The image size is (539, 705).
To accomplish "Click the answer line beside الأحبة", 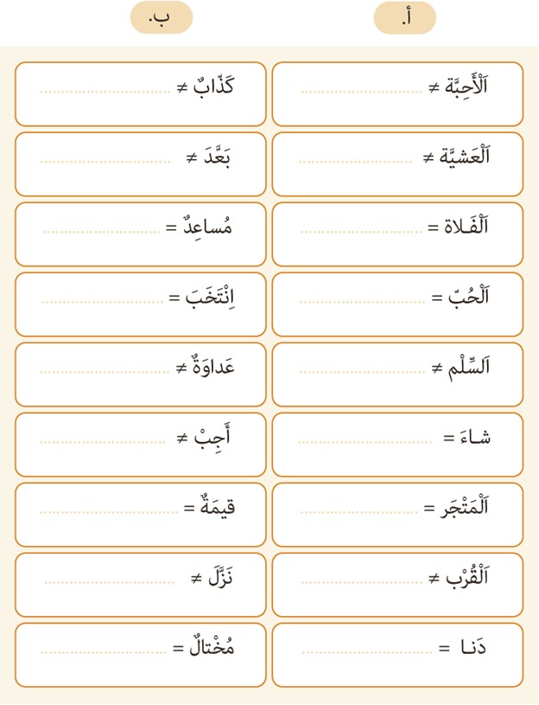I will coord(363,92).
